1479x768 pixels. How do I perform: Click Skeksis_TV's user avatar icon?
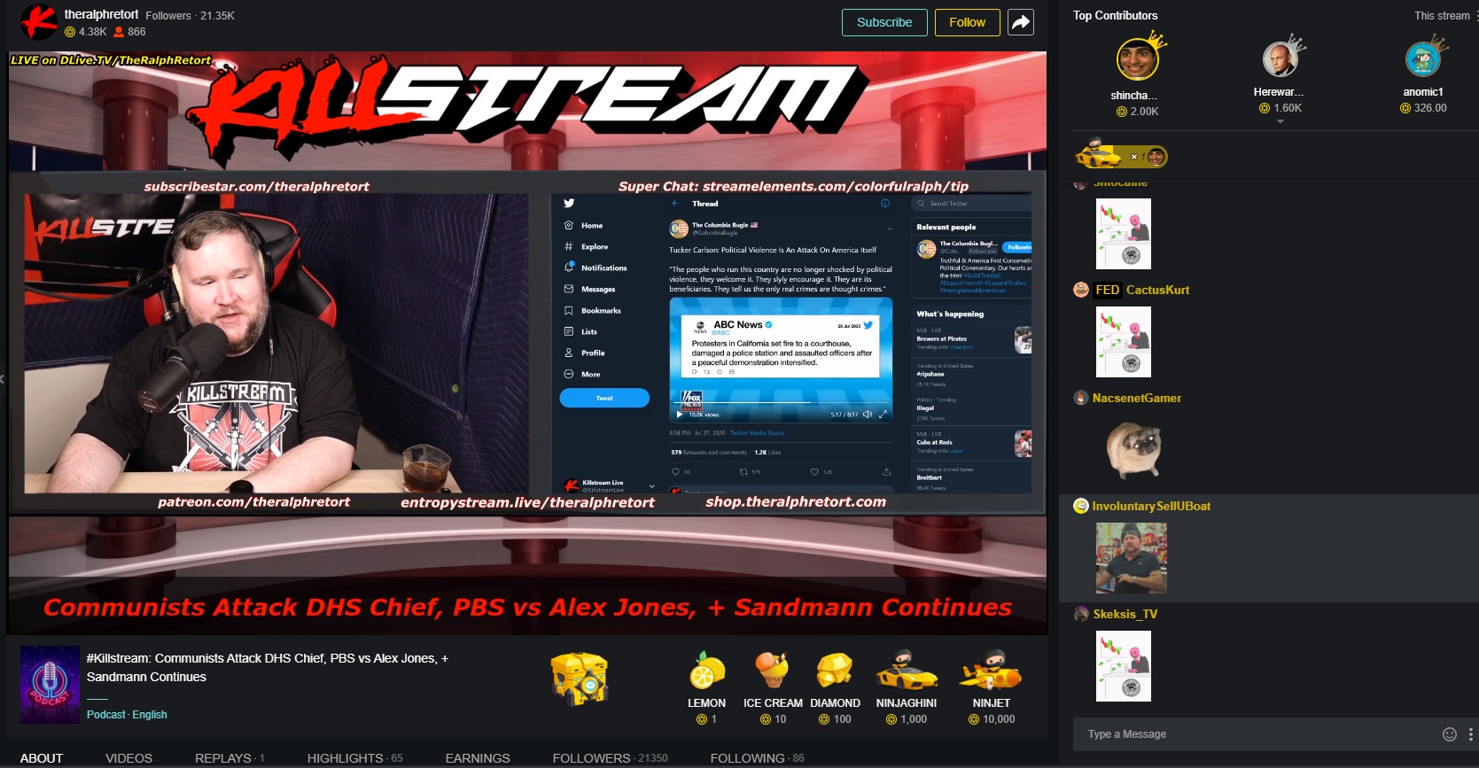pos(1081,614)
